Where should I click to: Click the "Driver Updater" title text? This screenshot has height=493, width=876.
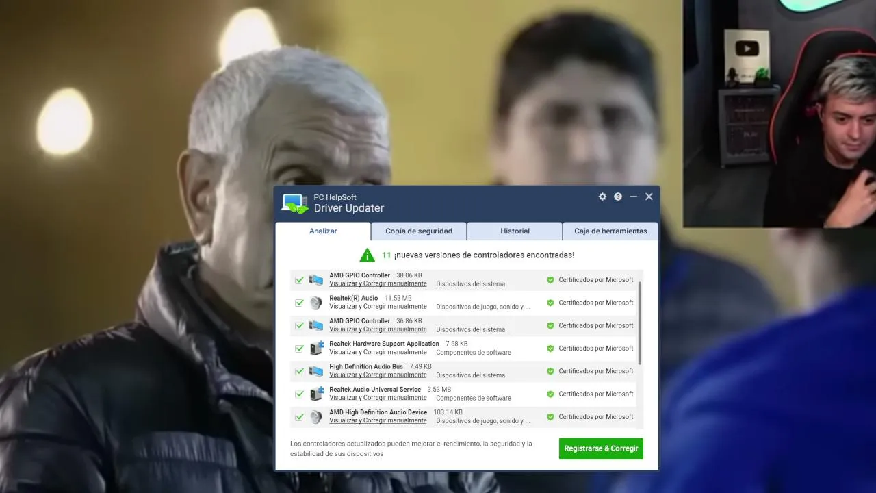point(349,208)
